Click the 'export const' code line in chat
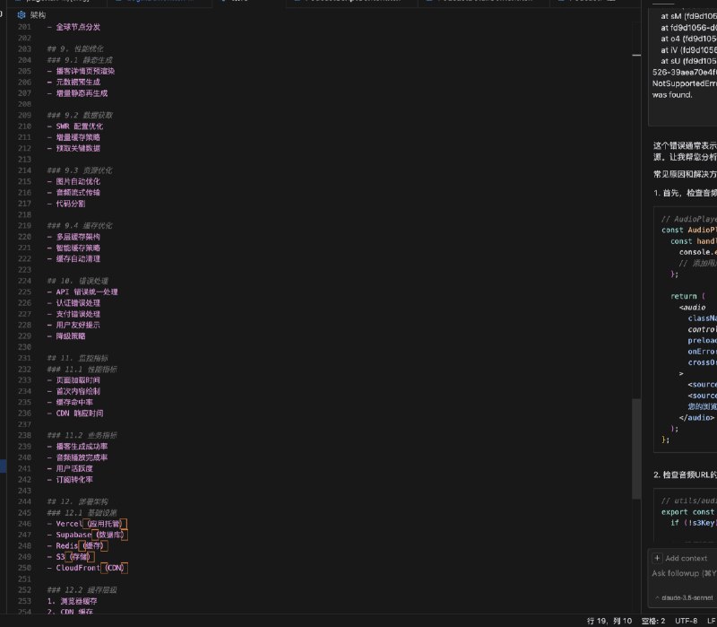This screenshot has width=717, height=627. click(x=687, y=511)
